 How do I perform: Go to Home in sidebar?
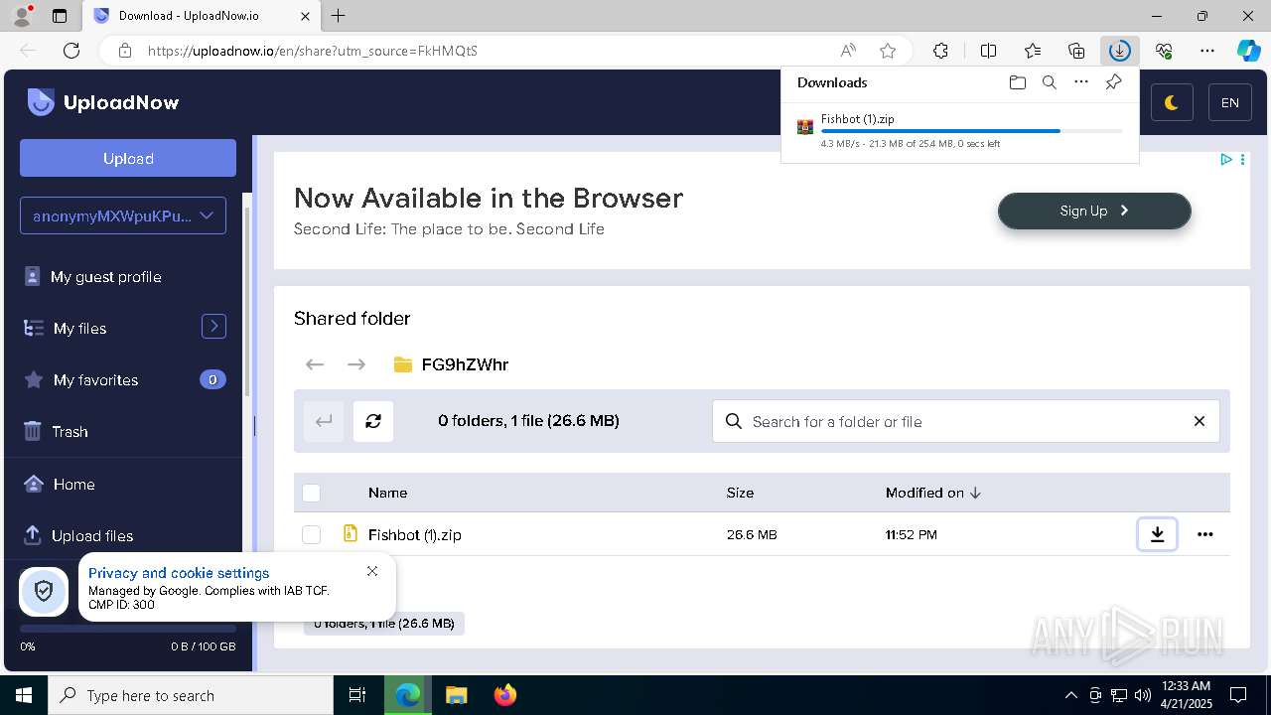(x=73, y=485)
